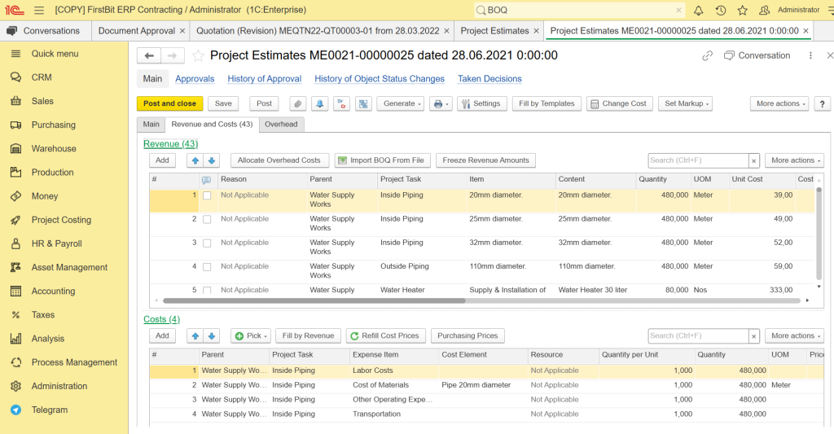Switch to inner Main tab
The height and width of the screenshot is (434, 834).
point(151,124)
